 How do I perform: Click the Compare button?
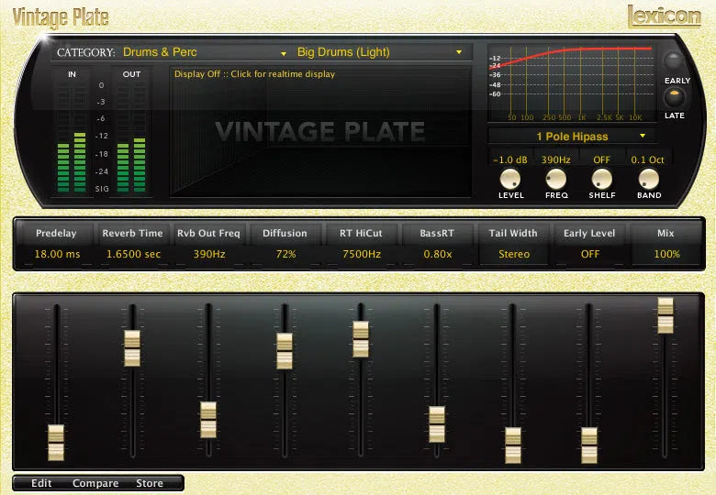pos(95,483)
